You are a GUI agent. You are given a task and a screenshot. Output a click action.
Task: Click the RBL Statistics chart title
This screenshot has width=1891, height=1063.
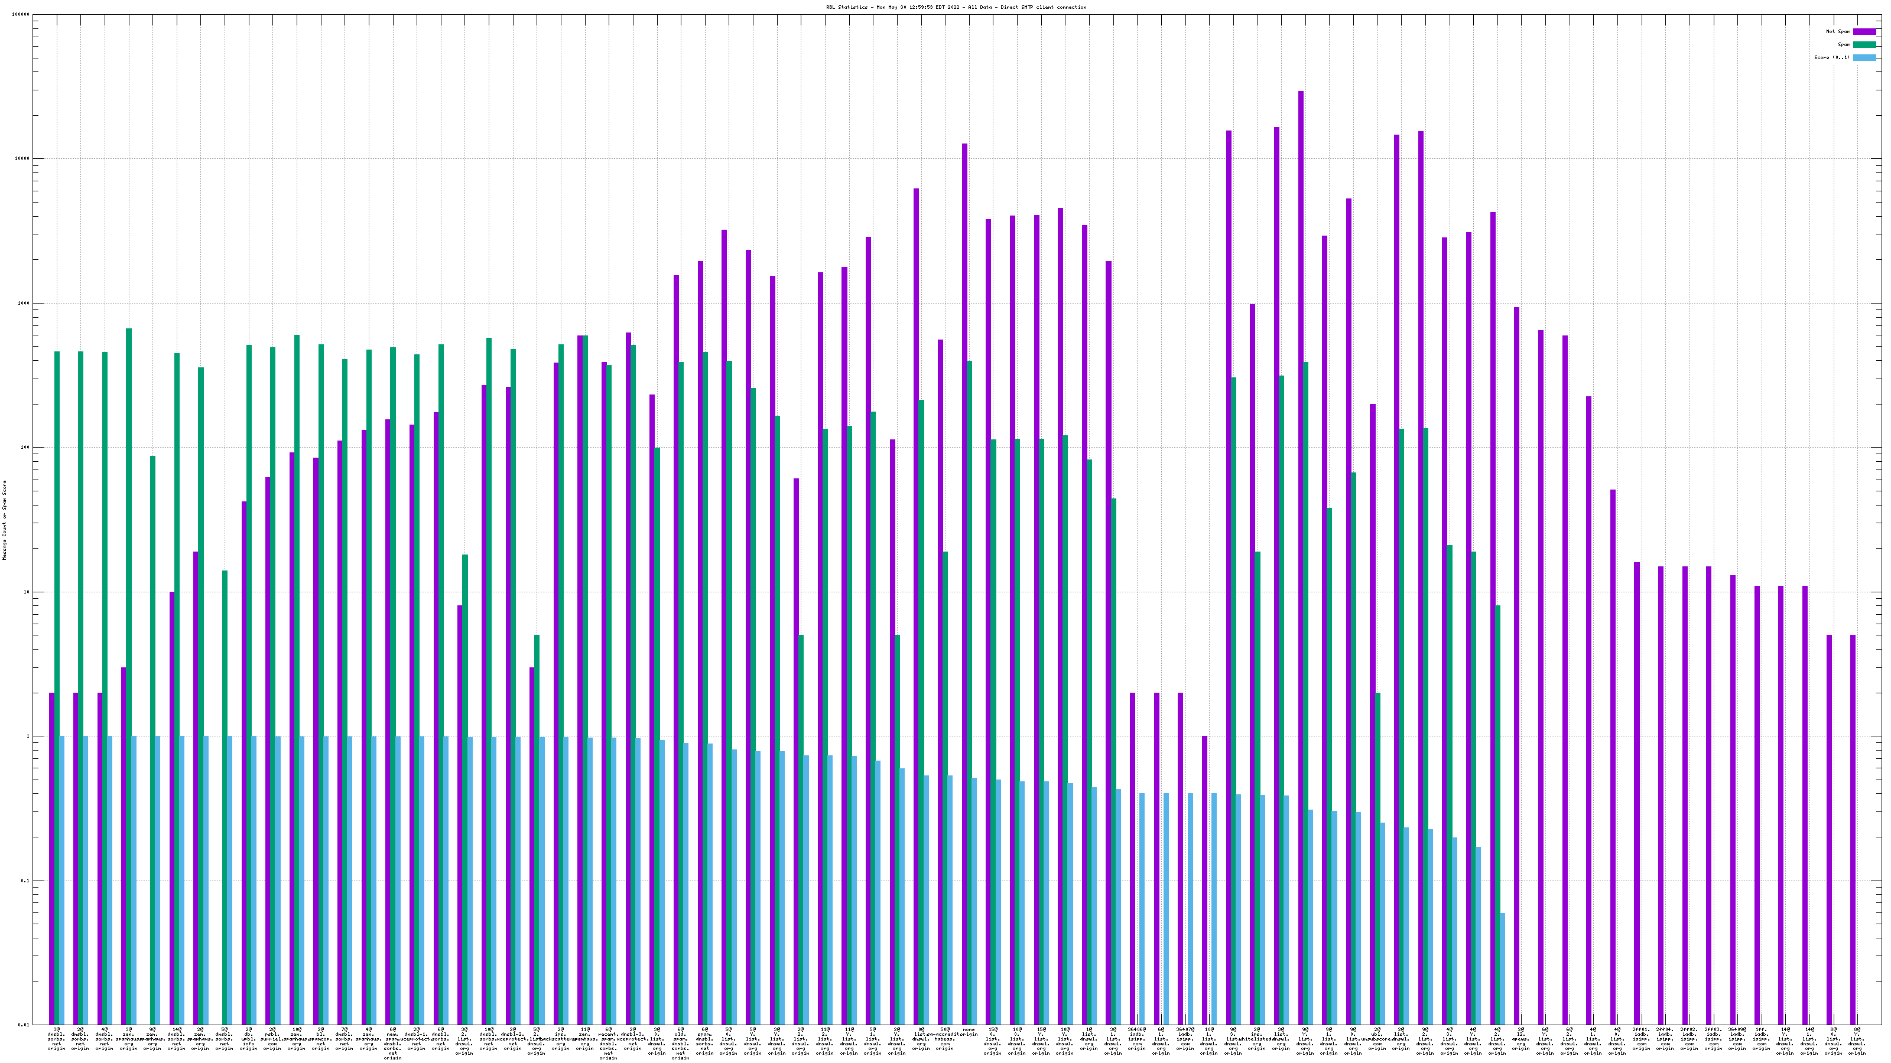956,7
